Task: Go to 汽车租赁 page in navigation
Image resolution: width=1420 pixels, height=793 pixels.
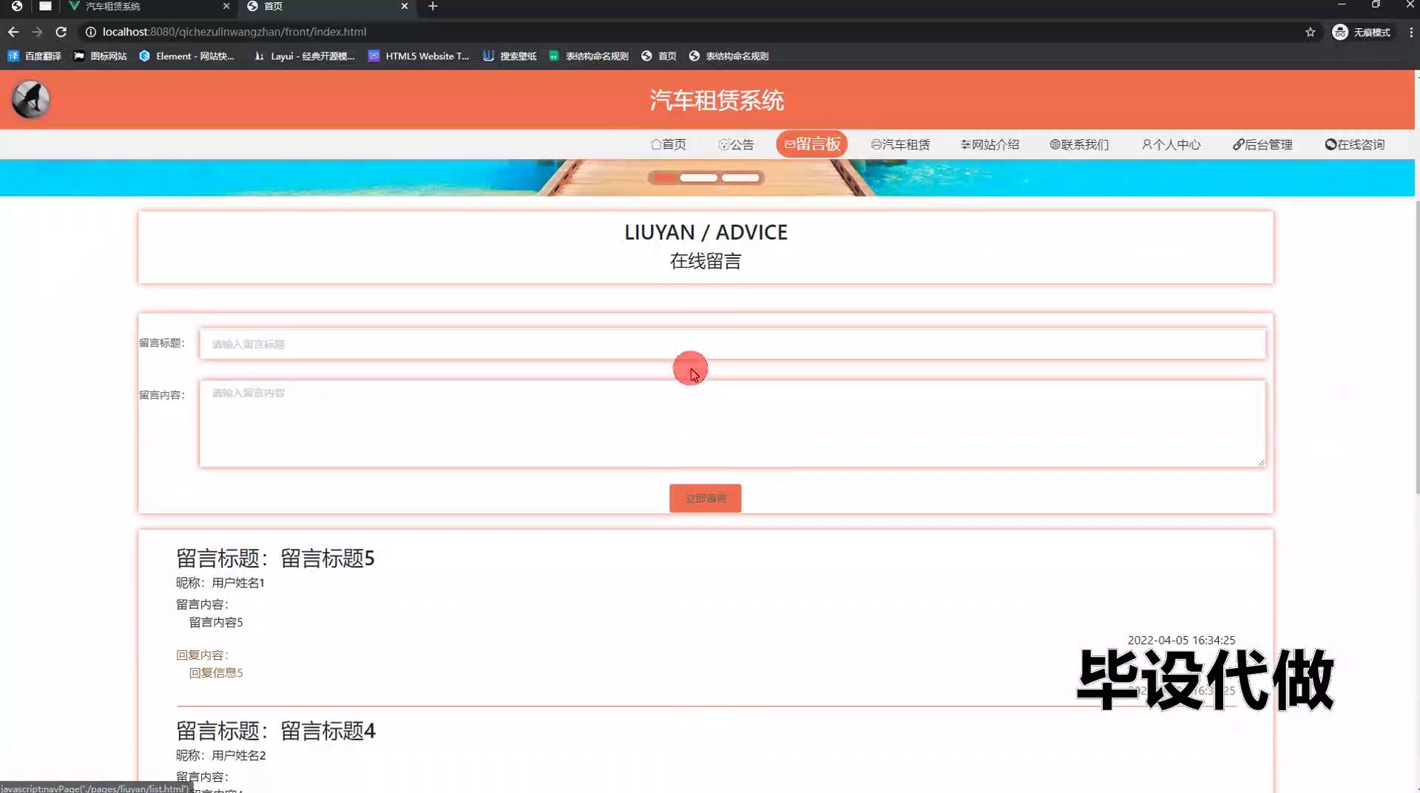Action: coord(900,144)
